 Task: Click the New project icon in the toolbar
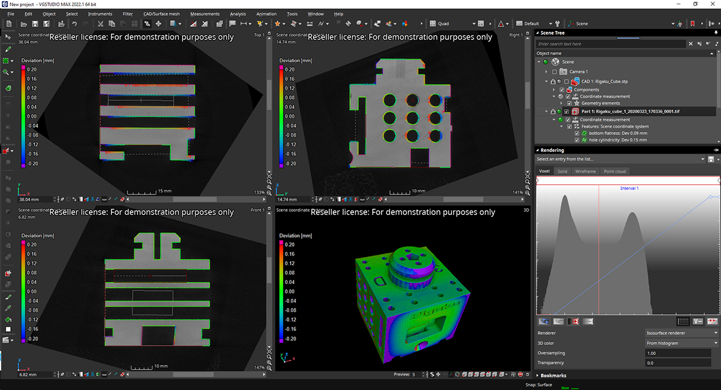click(9, 24)
